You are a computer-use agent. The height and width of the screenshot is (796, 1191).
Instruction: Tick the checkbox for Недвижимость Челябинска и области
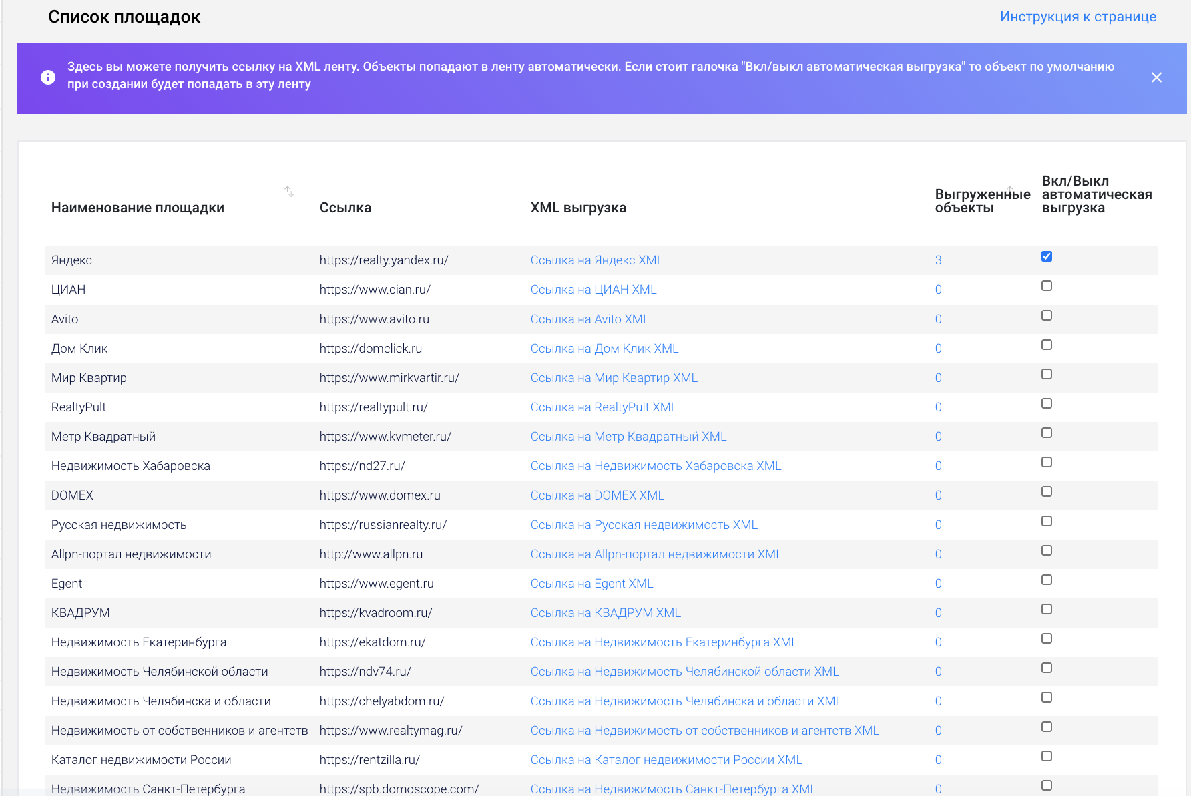(x=1047, y=697)
